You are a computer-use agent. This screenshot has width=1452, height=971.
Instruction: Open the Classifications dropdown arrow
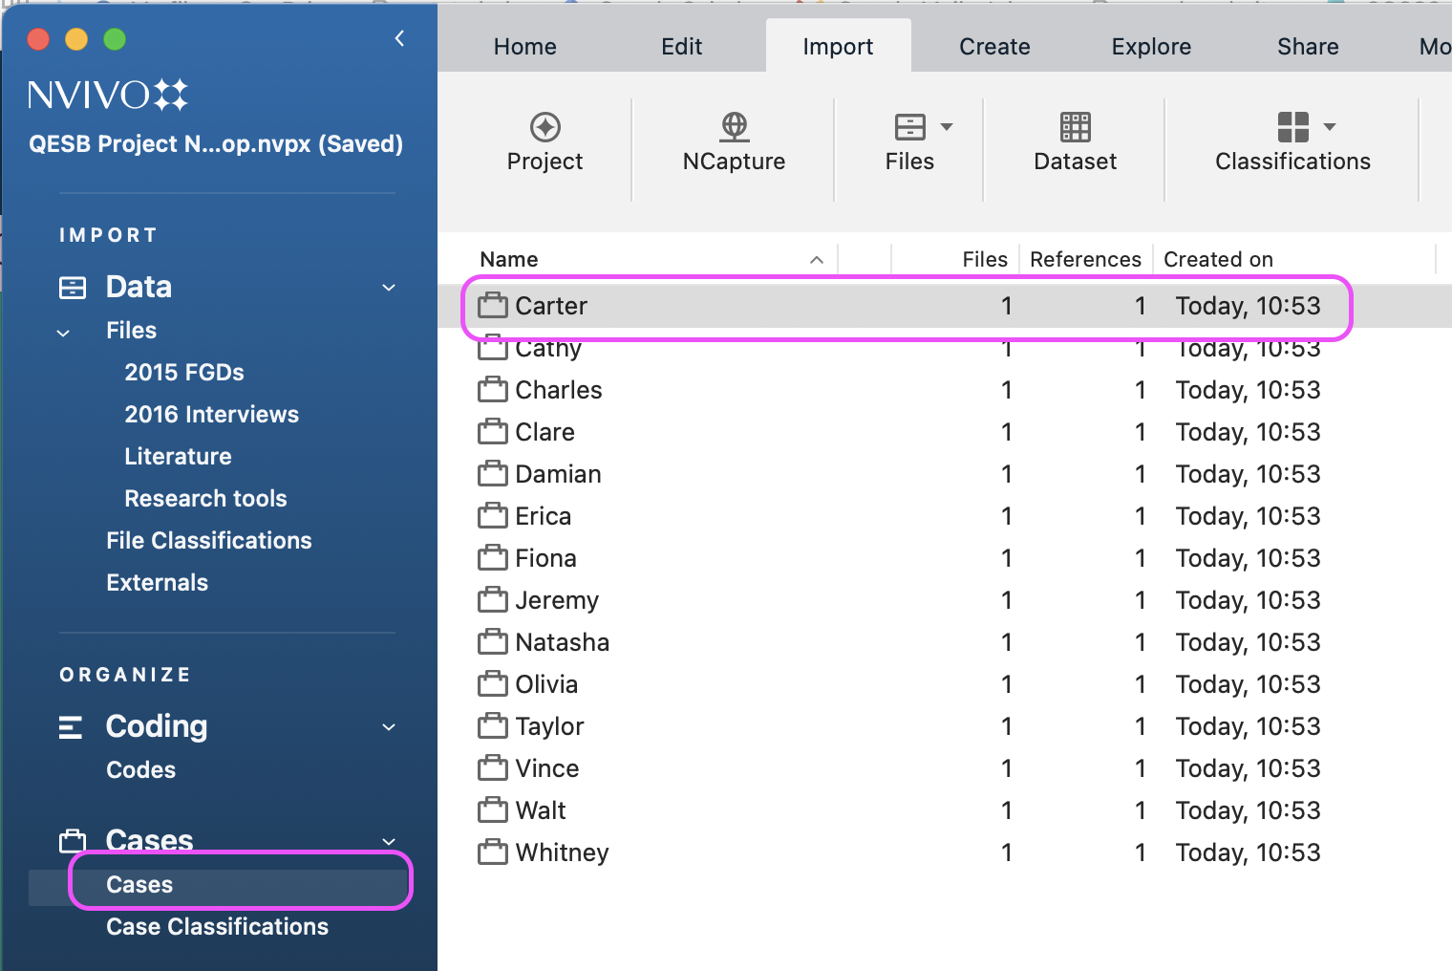(1330, 127)
